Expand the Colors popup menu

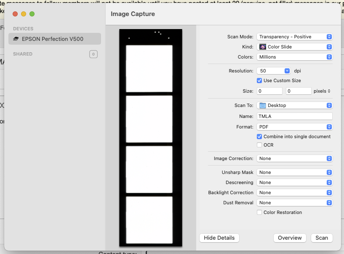coord(294,57)
